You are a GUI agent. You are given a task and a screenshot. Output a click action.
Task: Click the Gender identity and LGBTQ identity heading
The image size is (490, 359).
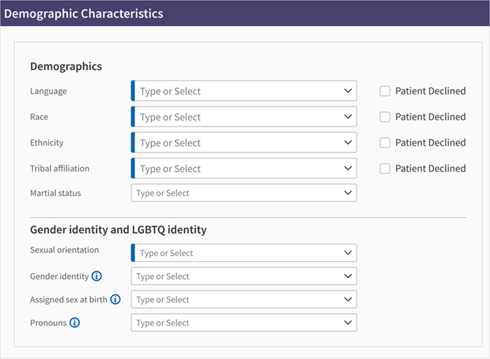point(118,230)
